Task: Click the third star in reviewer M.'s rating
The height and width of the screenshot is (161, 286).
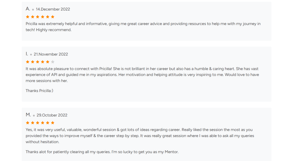Action: 38,123
